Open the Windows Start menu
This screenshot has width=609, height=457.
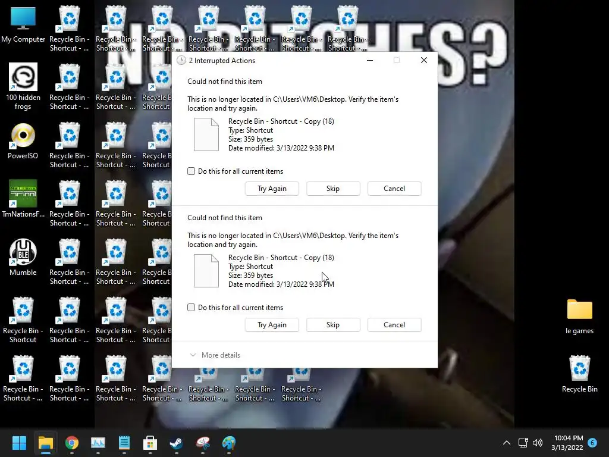tap(19, 443)
